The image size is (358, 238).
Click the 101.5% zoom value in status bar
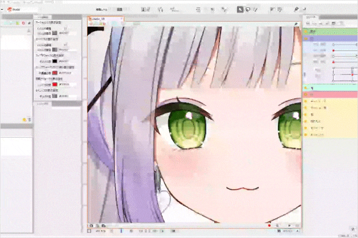[100, 231]
